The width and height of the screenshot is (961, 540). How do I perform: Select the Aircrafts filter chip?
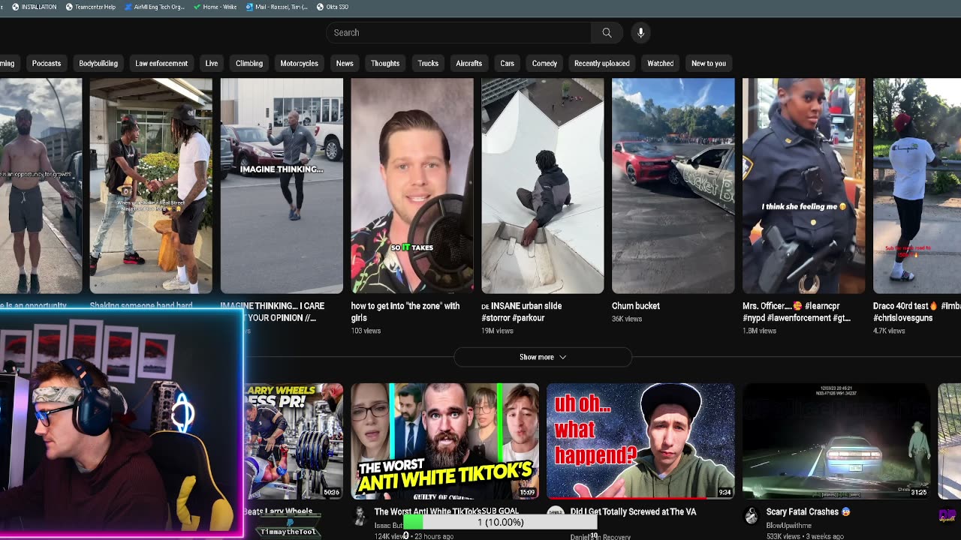pos(468,63)
